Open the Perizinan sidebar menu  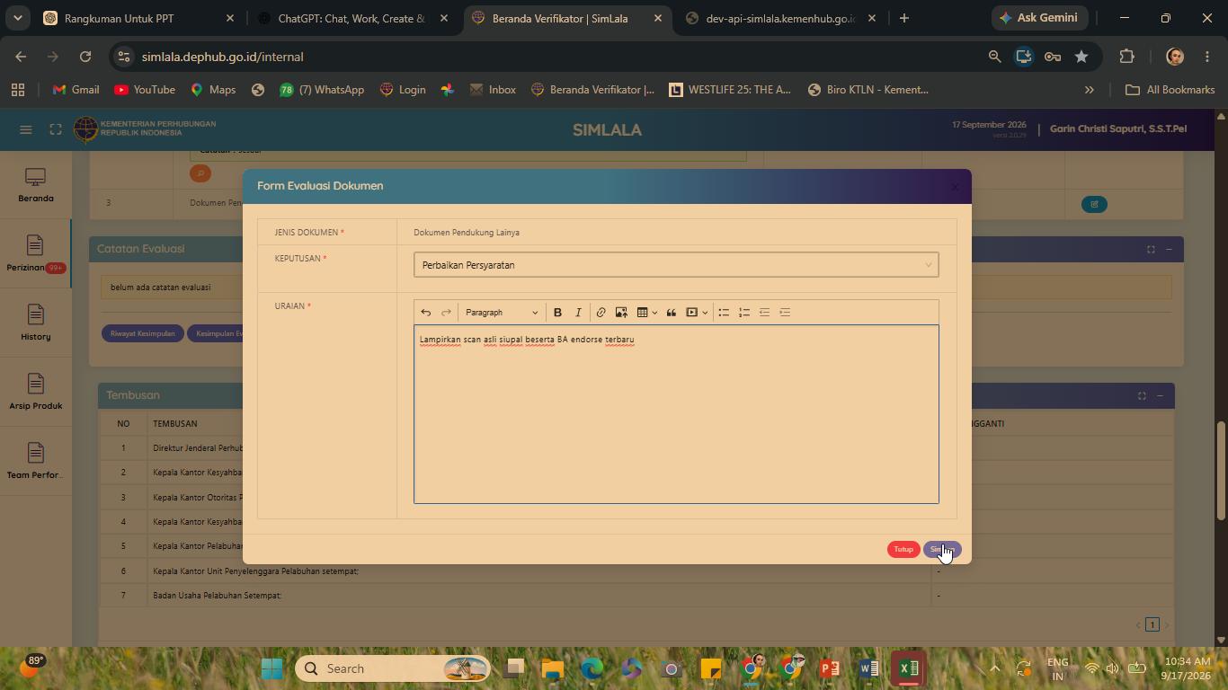[x=35, y=253]
